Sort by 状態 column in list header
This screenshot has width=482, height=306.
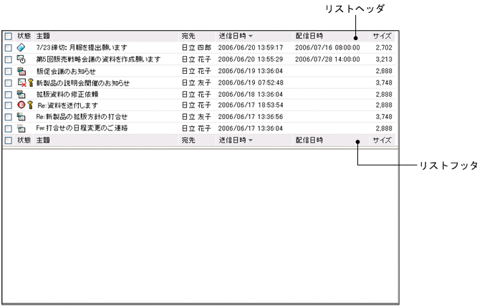click(x=24, y=36)
